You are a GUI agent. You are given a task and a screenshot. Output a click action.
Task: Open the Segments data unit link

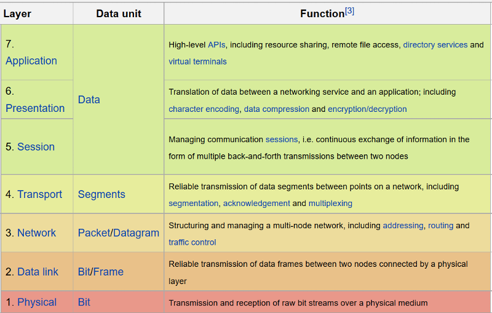point(101,194)
